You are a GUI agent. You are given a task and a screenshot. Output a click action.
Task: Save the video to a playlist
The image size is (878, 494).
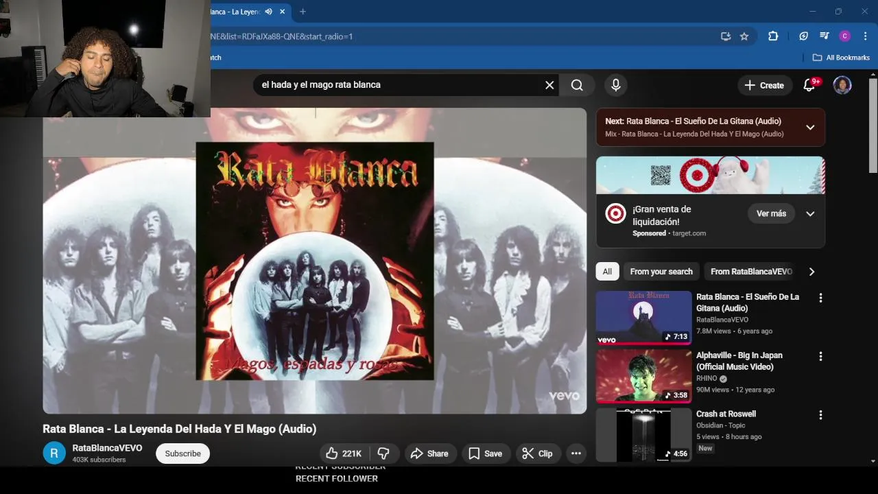click(x=486, y=454)
